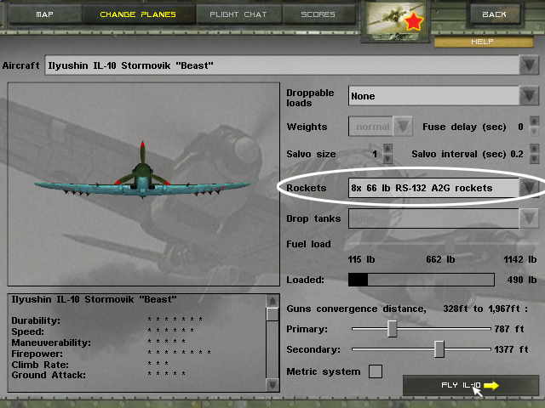Click the "Durability:" stat row
The height and width of the screenshot is (408, 545).
(x=106, y=320)
